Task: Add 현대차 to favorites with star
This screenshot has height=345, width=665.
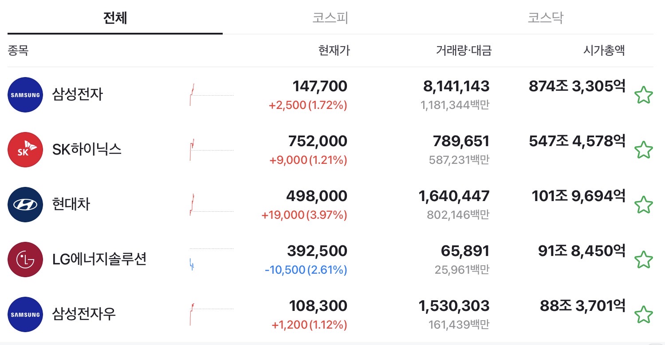Action: (x=643, y=205)
